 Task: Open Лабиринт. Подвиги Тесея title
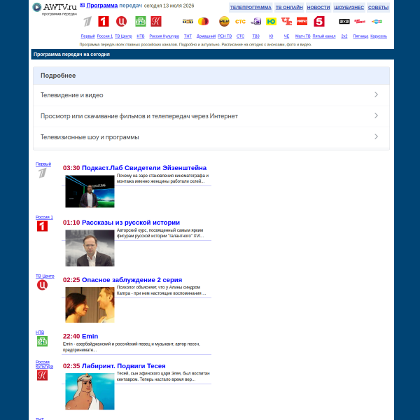pos(123,366)
